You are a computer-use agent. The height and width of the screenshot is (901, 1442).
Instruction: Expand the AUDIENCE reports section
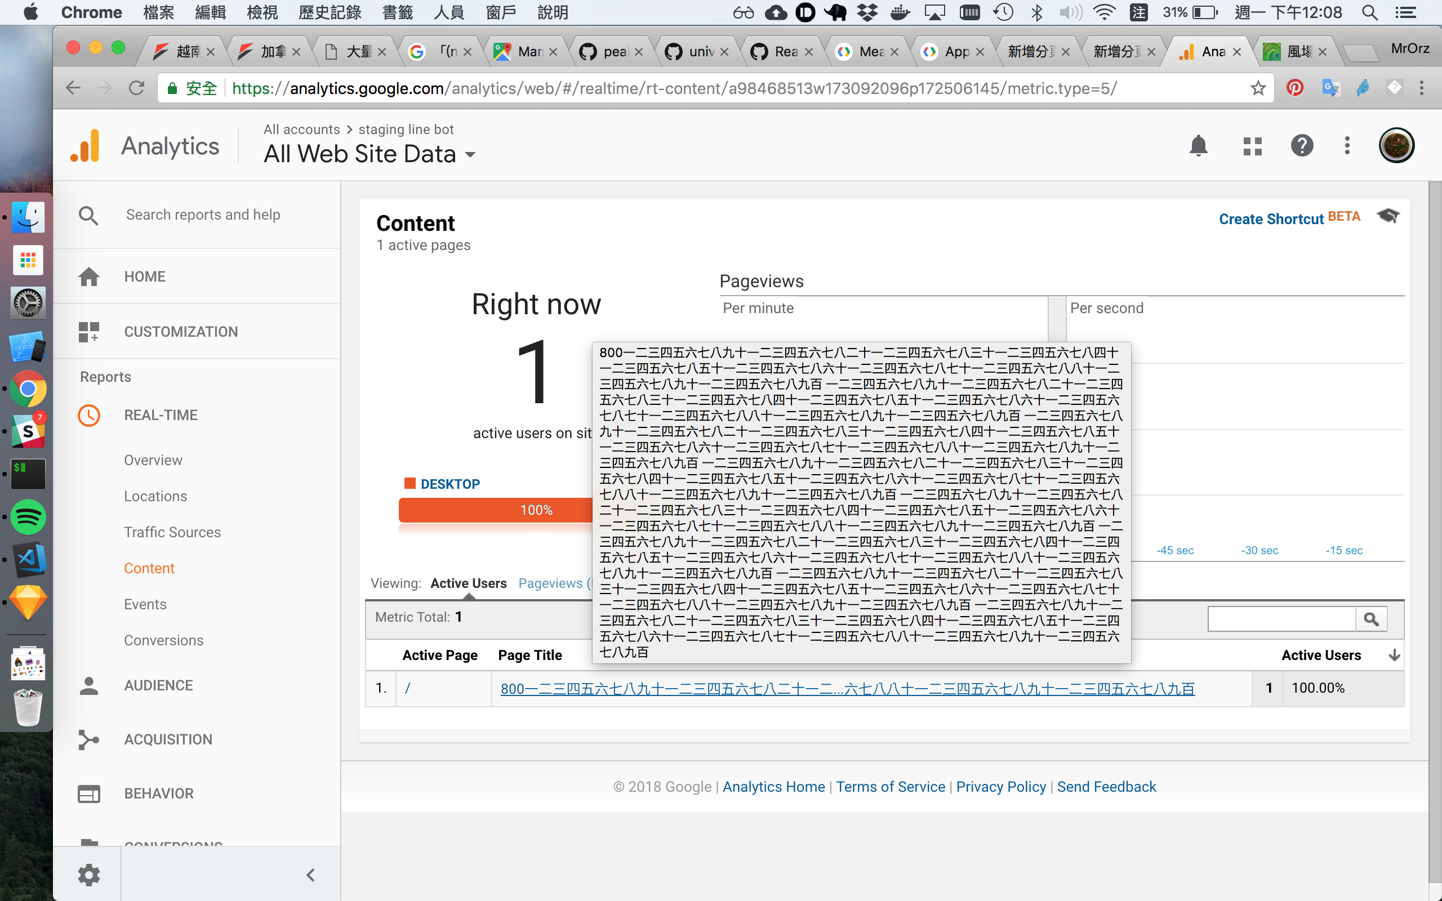click(158, 685)
